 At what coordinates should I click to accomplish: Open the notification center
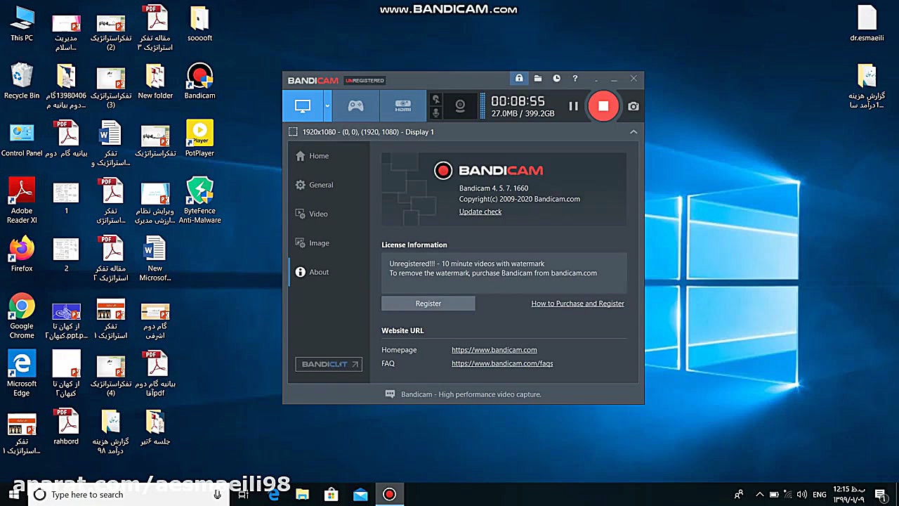[881, 495]
